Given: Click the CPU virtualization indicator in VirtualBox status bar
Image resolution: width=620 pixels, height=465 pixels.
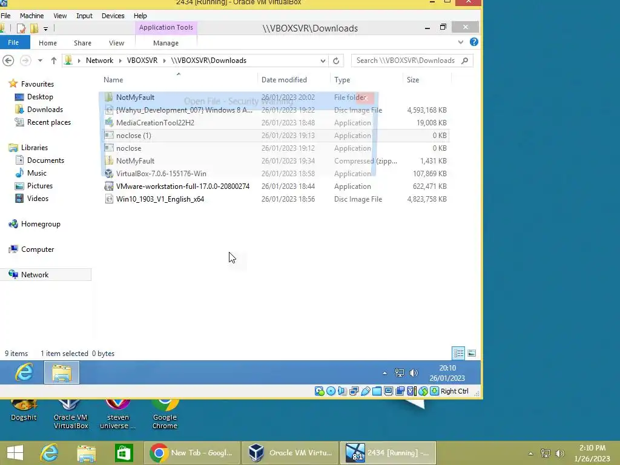Looking at the screenshot, I should (411, 391).
